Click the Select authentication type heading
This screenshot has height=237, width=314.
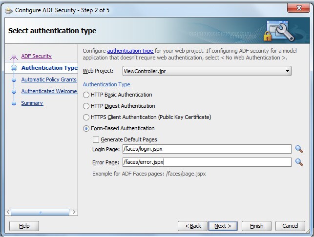[x=52, y=31]
